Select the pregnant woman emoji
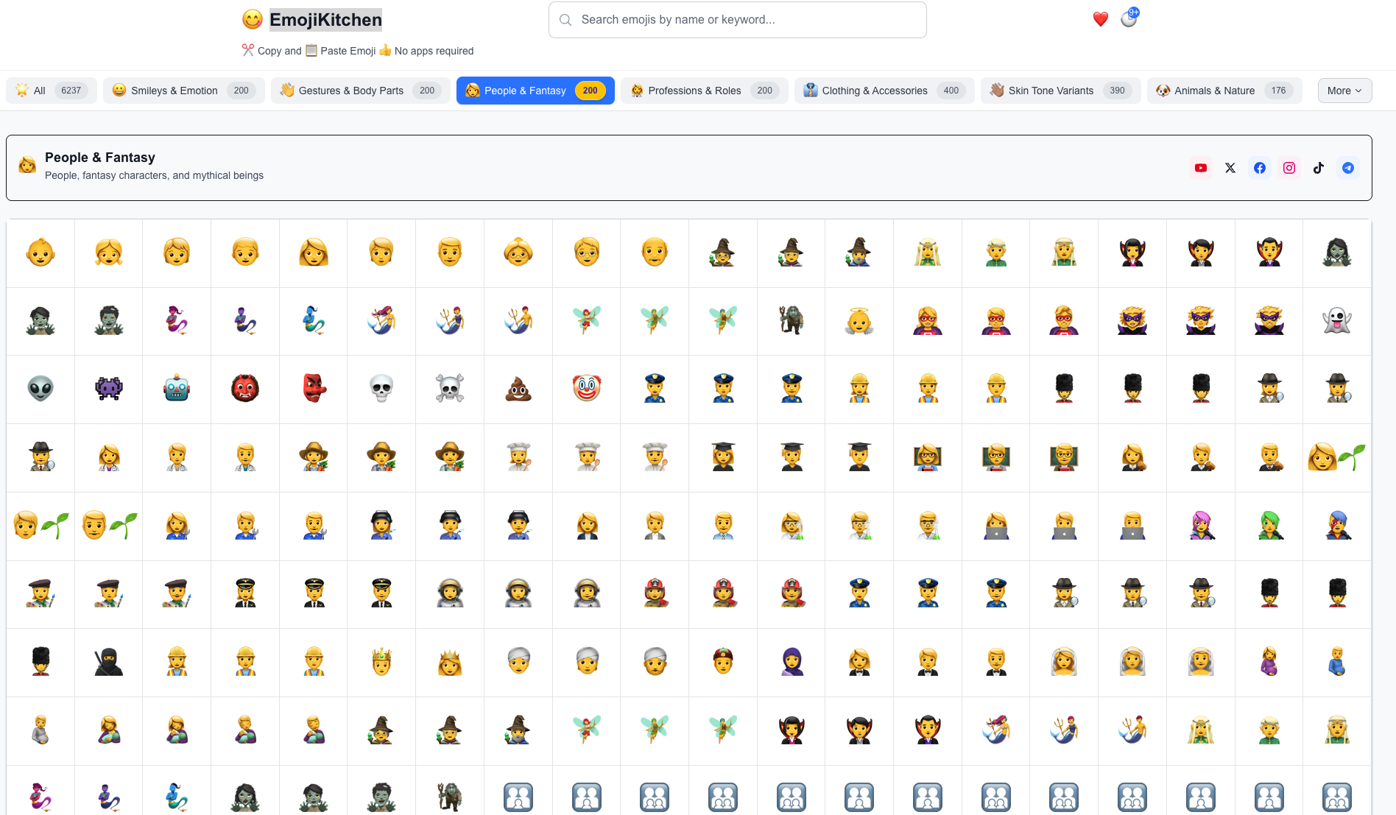Image resolution: width=1396 pixels, height=815 pixels. [x=1269, y=662]
